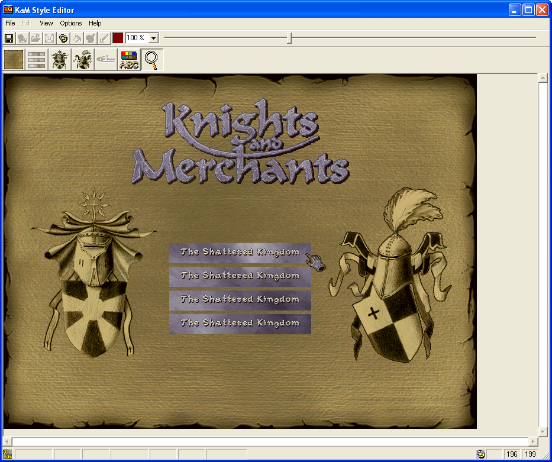This screenshot has width=552, height=462.
Task: Close the KaM Style Editor window
Action: click(x=542, y=10)
